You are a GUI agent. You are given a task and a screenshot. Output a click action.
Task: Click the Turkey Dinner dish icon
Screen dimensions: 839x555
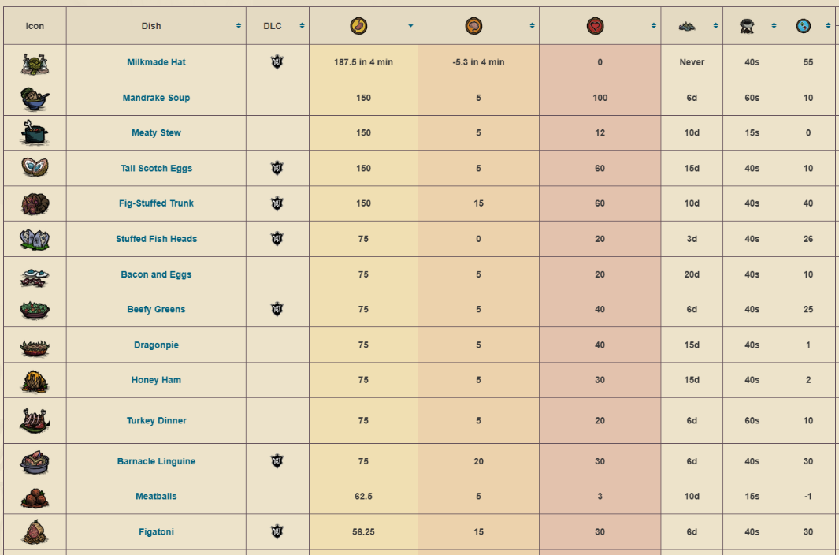35,421
